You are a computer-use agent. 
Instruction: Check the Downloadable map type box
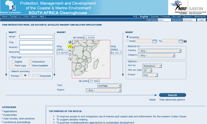pos(30,65)
